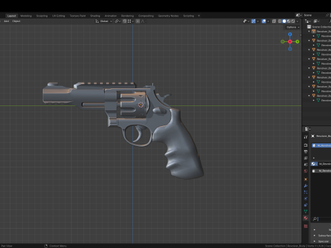Screen dimensions: 331x248
Task: Switch to the Shading workspace tab
Action: pyautogui.click(x=95, y=16)
